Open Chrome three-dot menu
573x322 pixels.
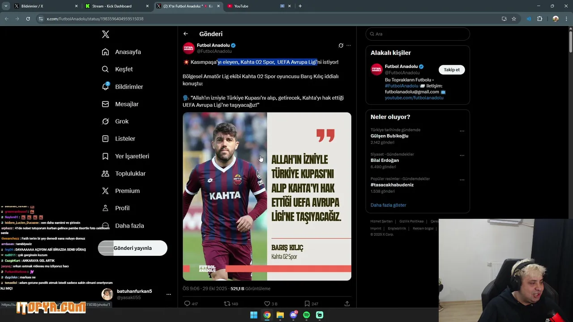567,19
